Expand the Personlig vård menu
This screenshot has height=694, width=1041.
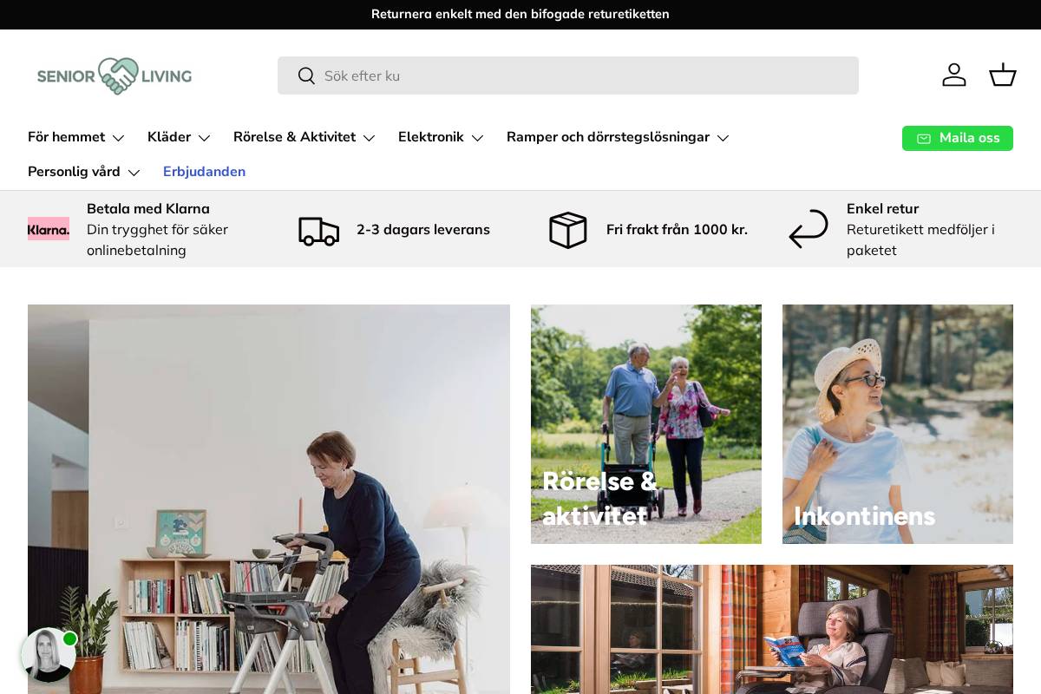click(x=84, y=172)
